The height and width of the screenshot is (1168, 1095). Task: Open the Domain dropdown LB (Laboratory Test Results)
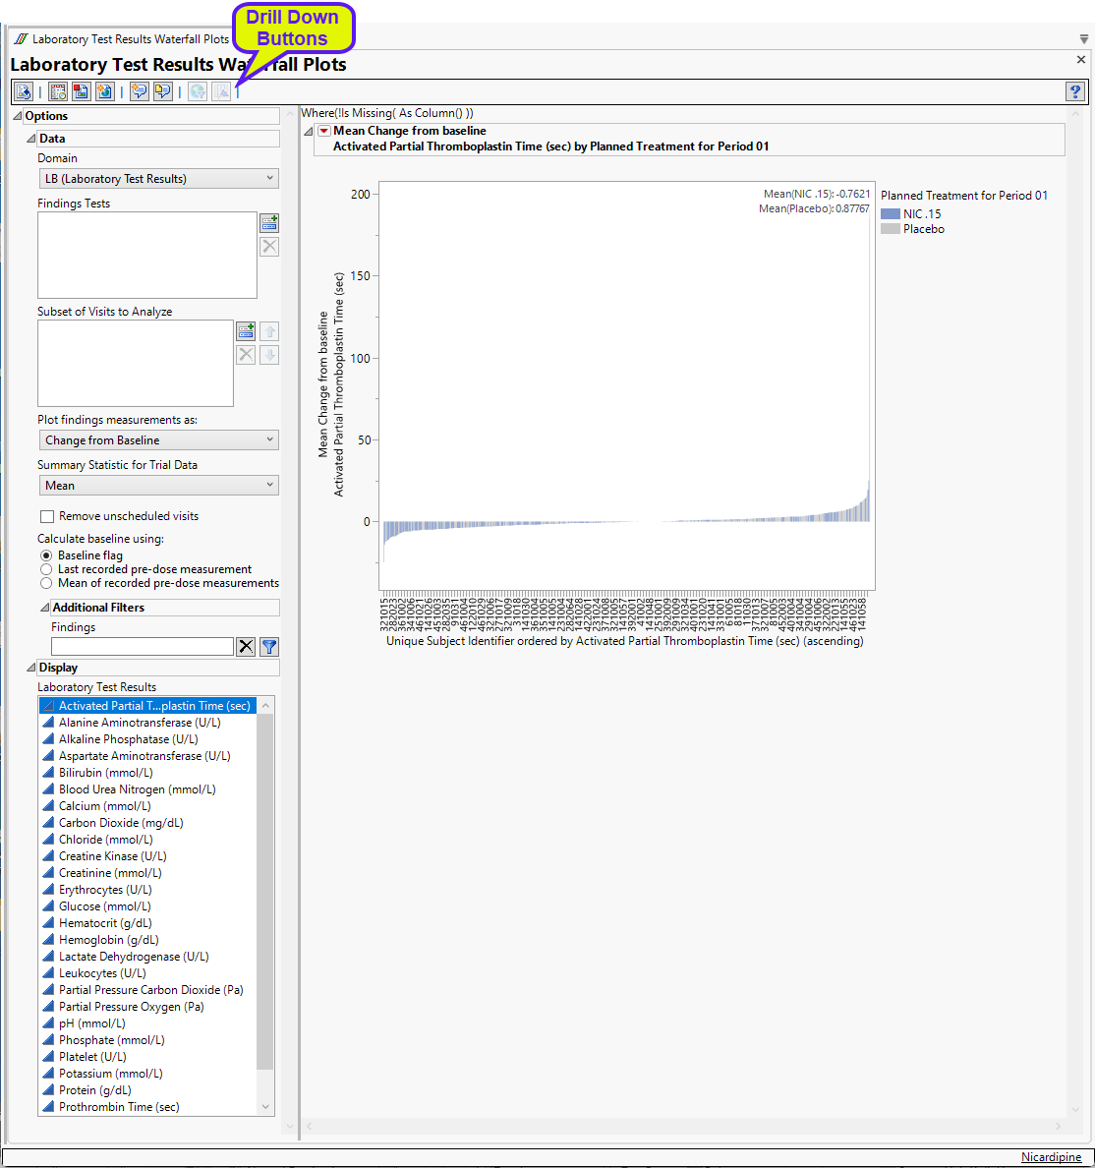157,179
